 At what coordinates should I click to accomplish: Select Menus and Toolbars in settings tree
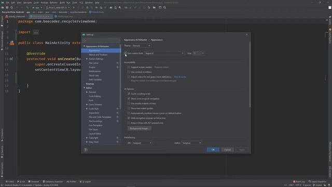[98, 55]
